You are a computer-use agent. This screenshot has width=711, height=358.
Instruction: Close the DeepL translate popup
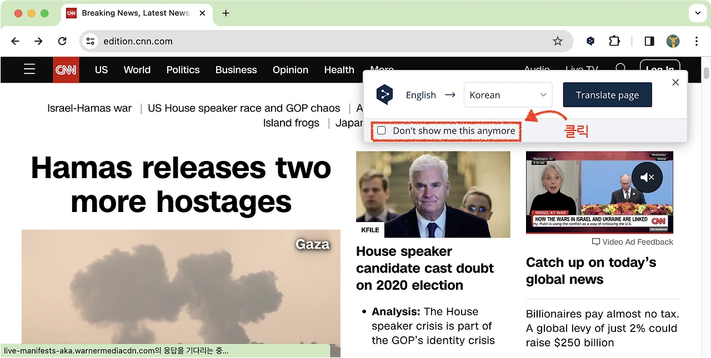[675, 83]
